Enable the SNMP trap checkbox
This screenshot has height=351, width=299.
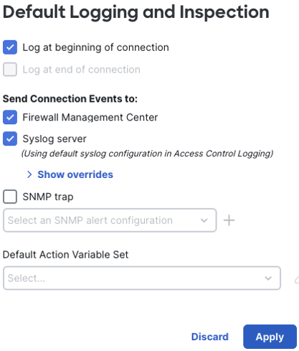10,197
